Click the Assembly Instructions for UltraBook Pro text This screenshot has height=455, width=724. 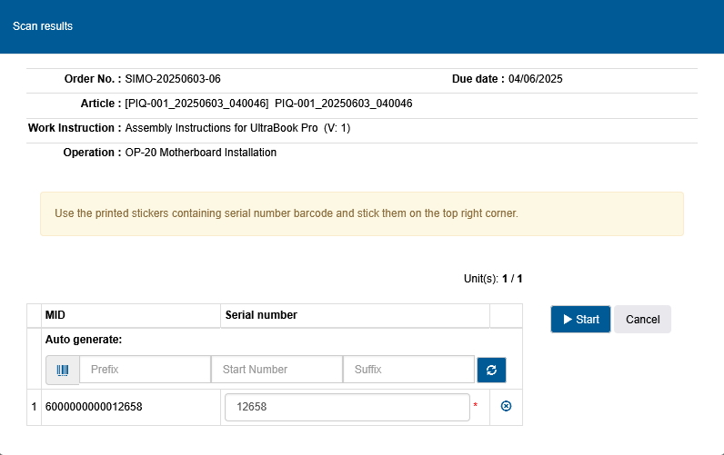click(221, 128)
